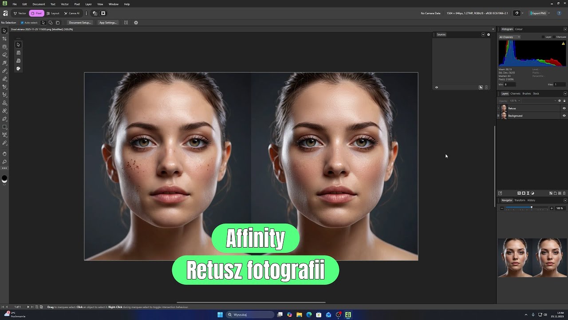The width and height of the screenshot is (568, 320).
Task: Click the Document Setup button
Action: pyautogui.click(x=80, y=23)
